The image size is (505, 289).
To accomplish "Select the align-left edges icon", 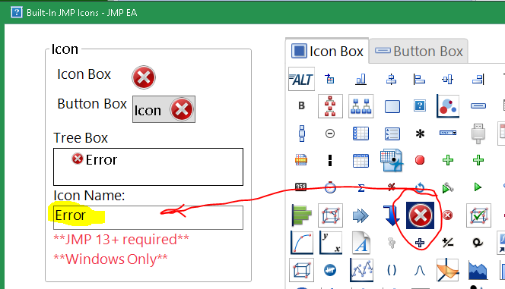I will (x=419, y=79).
